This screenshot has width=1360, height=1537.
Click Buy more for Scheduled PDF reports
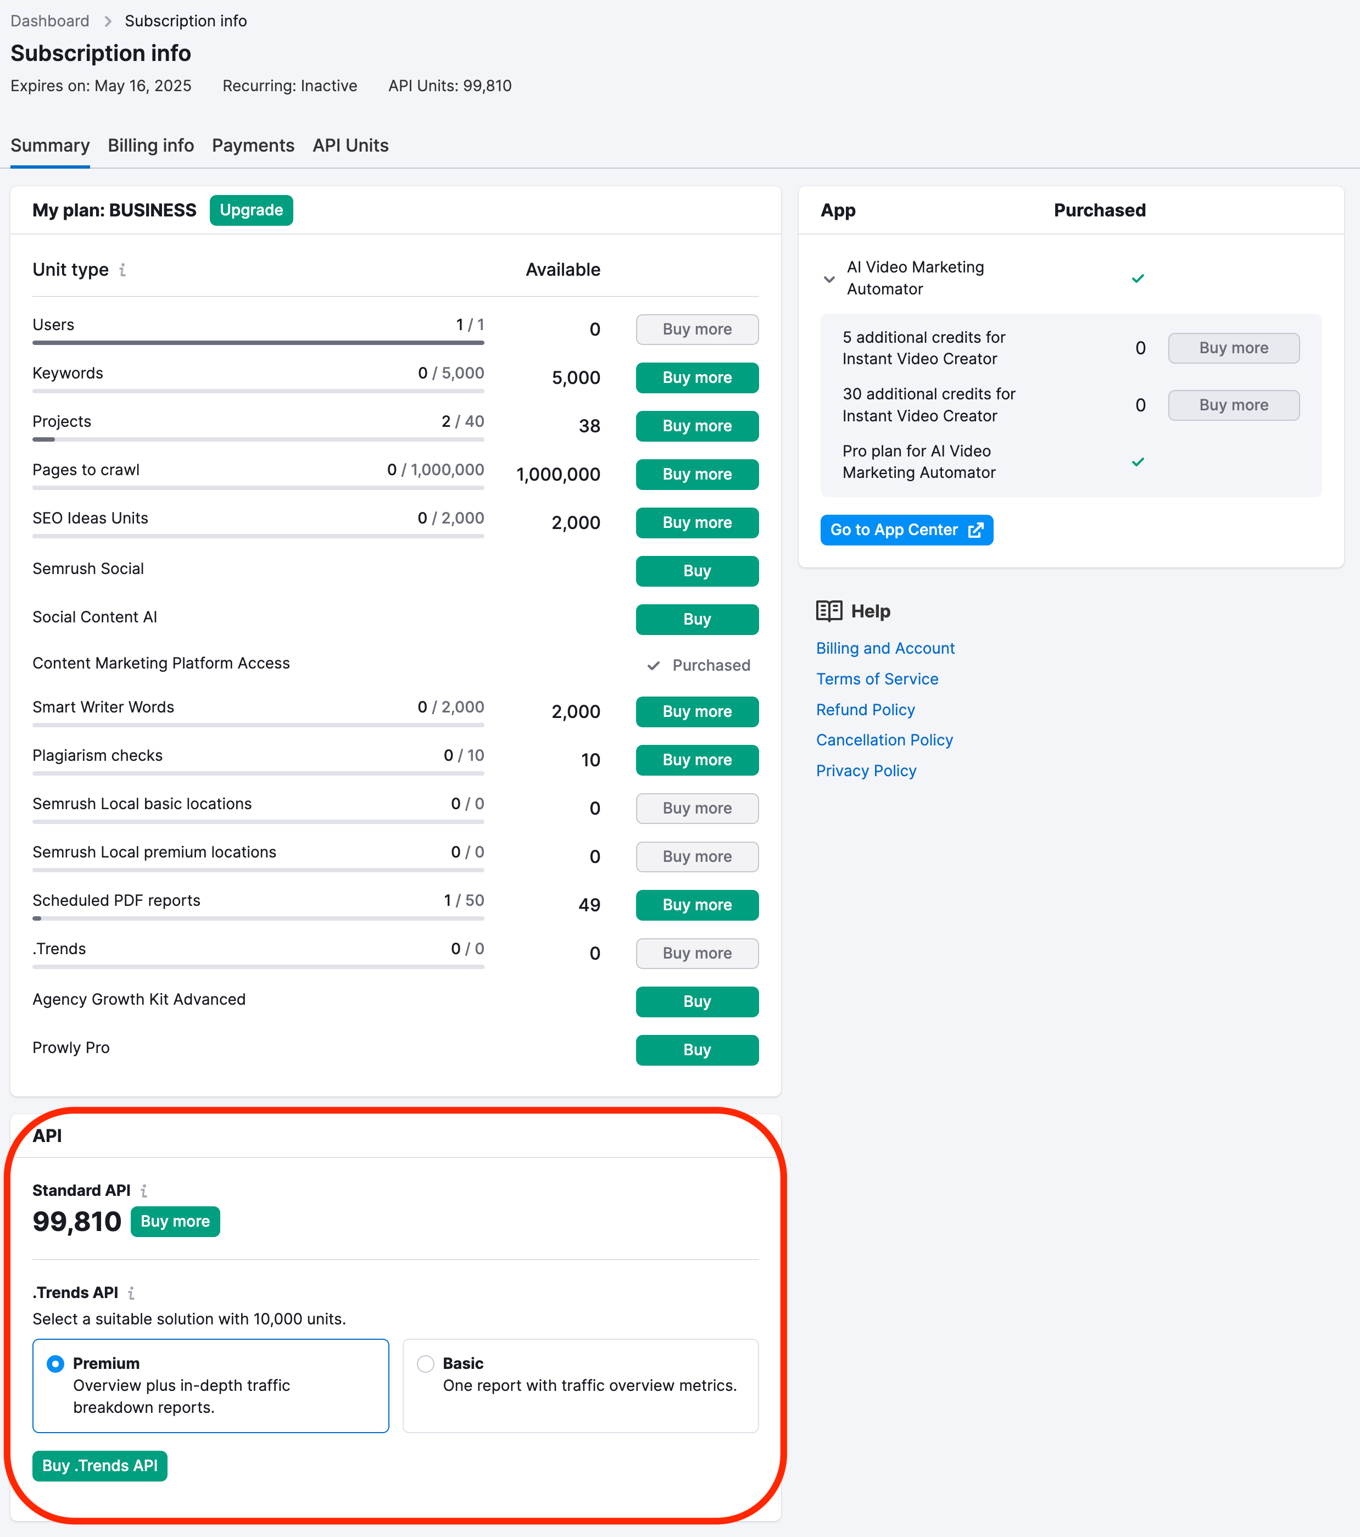(x=697, y=904)
